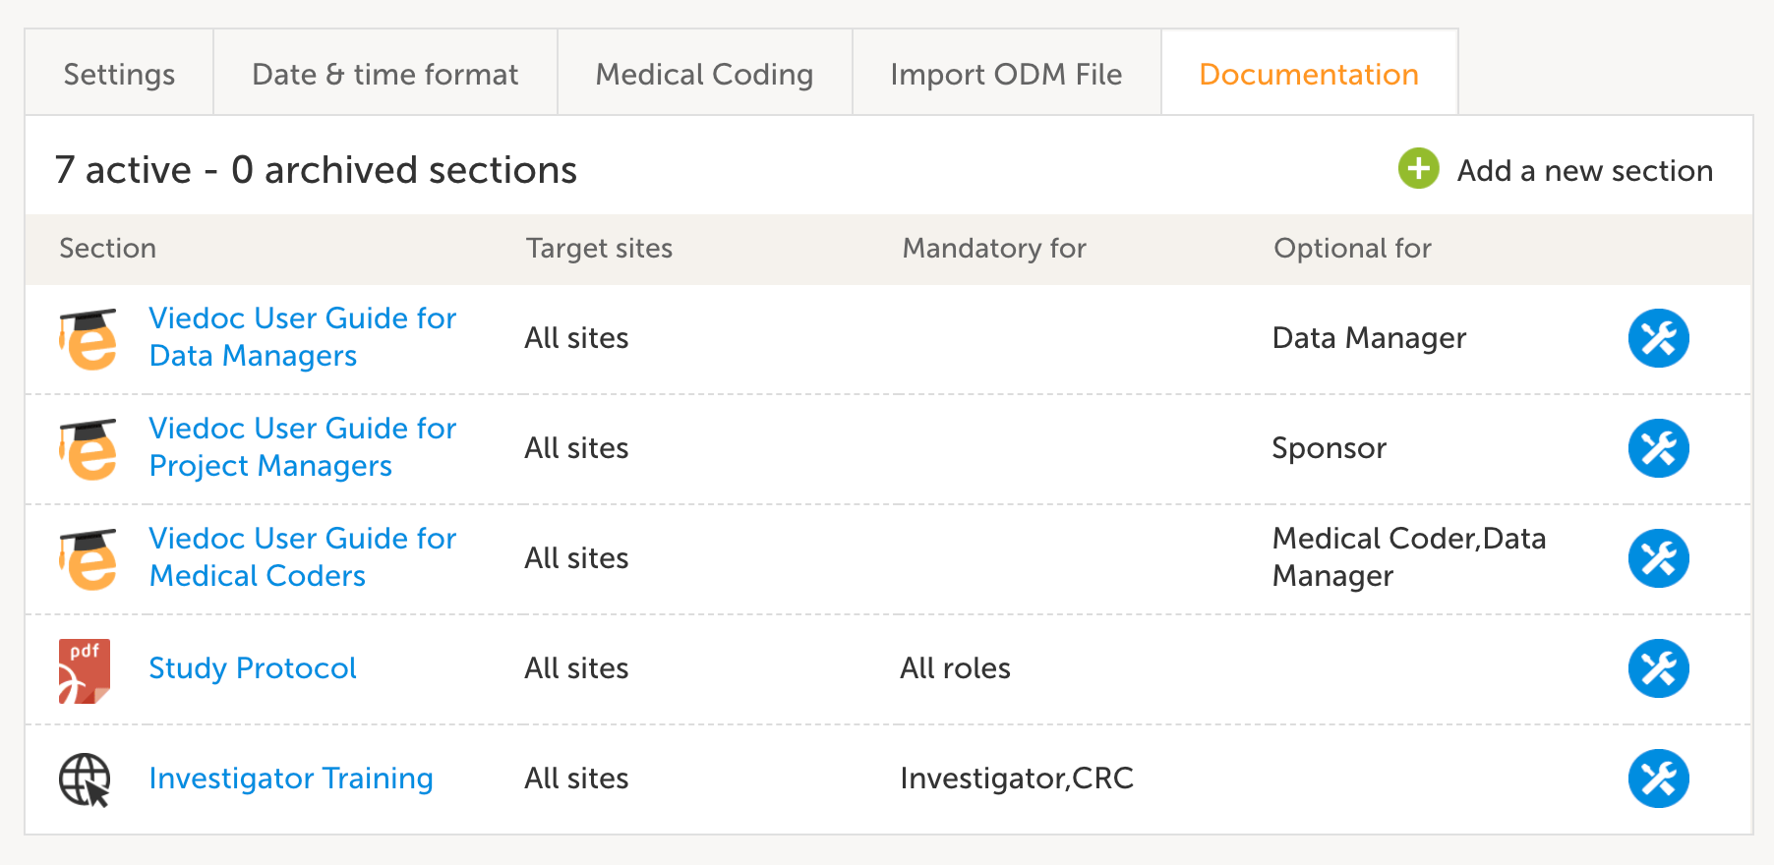Open Viedoc User Guide for Data Managers
1774x865 pixels.
[302, 337]
